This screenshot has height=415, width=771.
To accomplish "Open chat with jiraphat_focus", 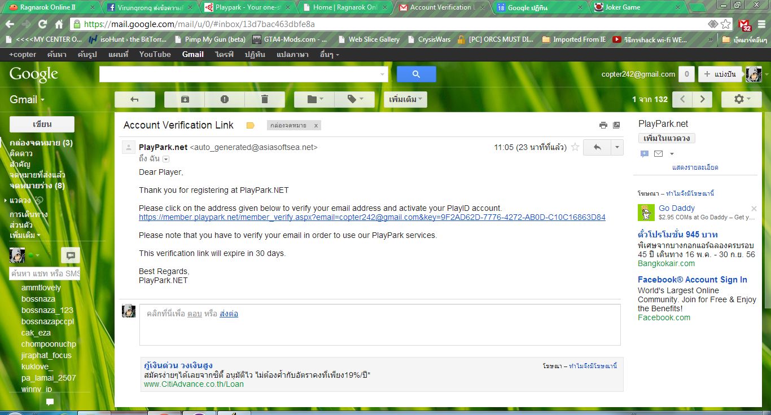I will [46, 355].
